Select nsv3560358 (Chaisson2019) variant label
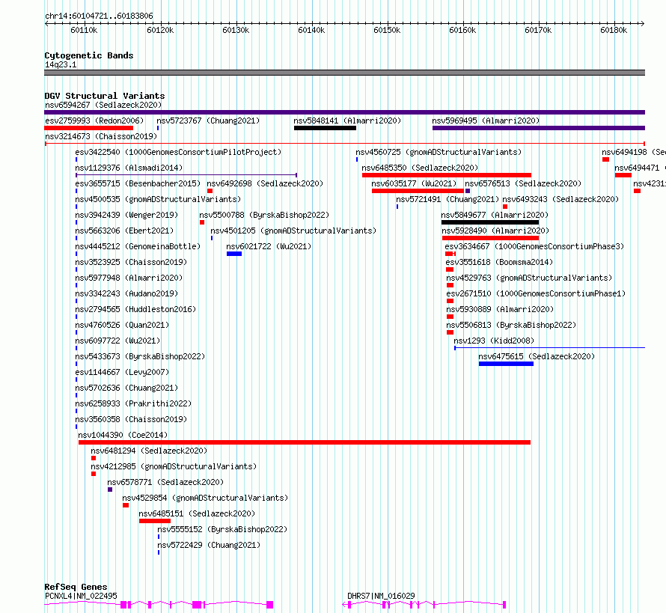 [x=131, y=419]
